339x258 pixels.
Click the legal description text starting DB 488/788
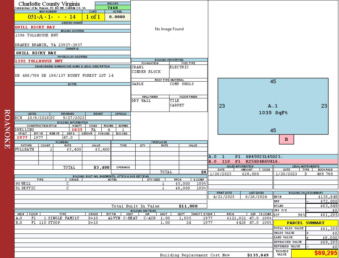[x=64, y=75]
